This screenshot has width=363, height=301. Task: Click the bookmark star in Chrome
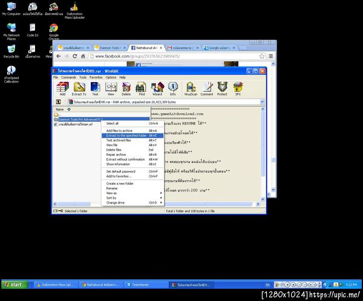coord(262,56)
